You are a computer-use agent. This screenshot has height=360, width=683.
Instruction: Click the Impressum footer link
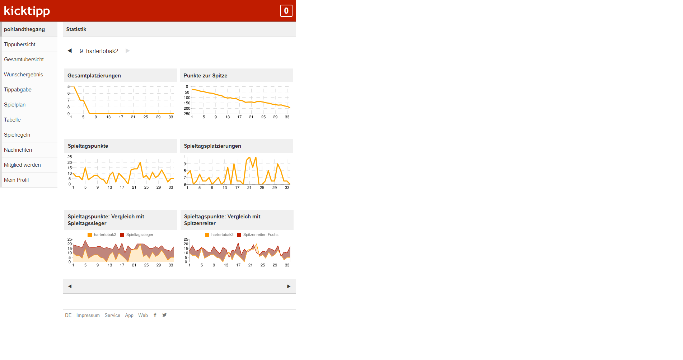click(x=88, y=316)
